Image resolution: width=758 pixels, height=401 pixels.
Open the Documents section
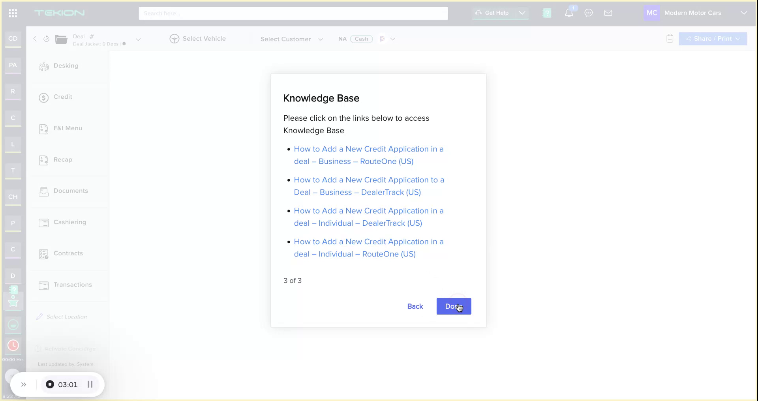(71, 191)
